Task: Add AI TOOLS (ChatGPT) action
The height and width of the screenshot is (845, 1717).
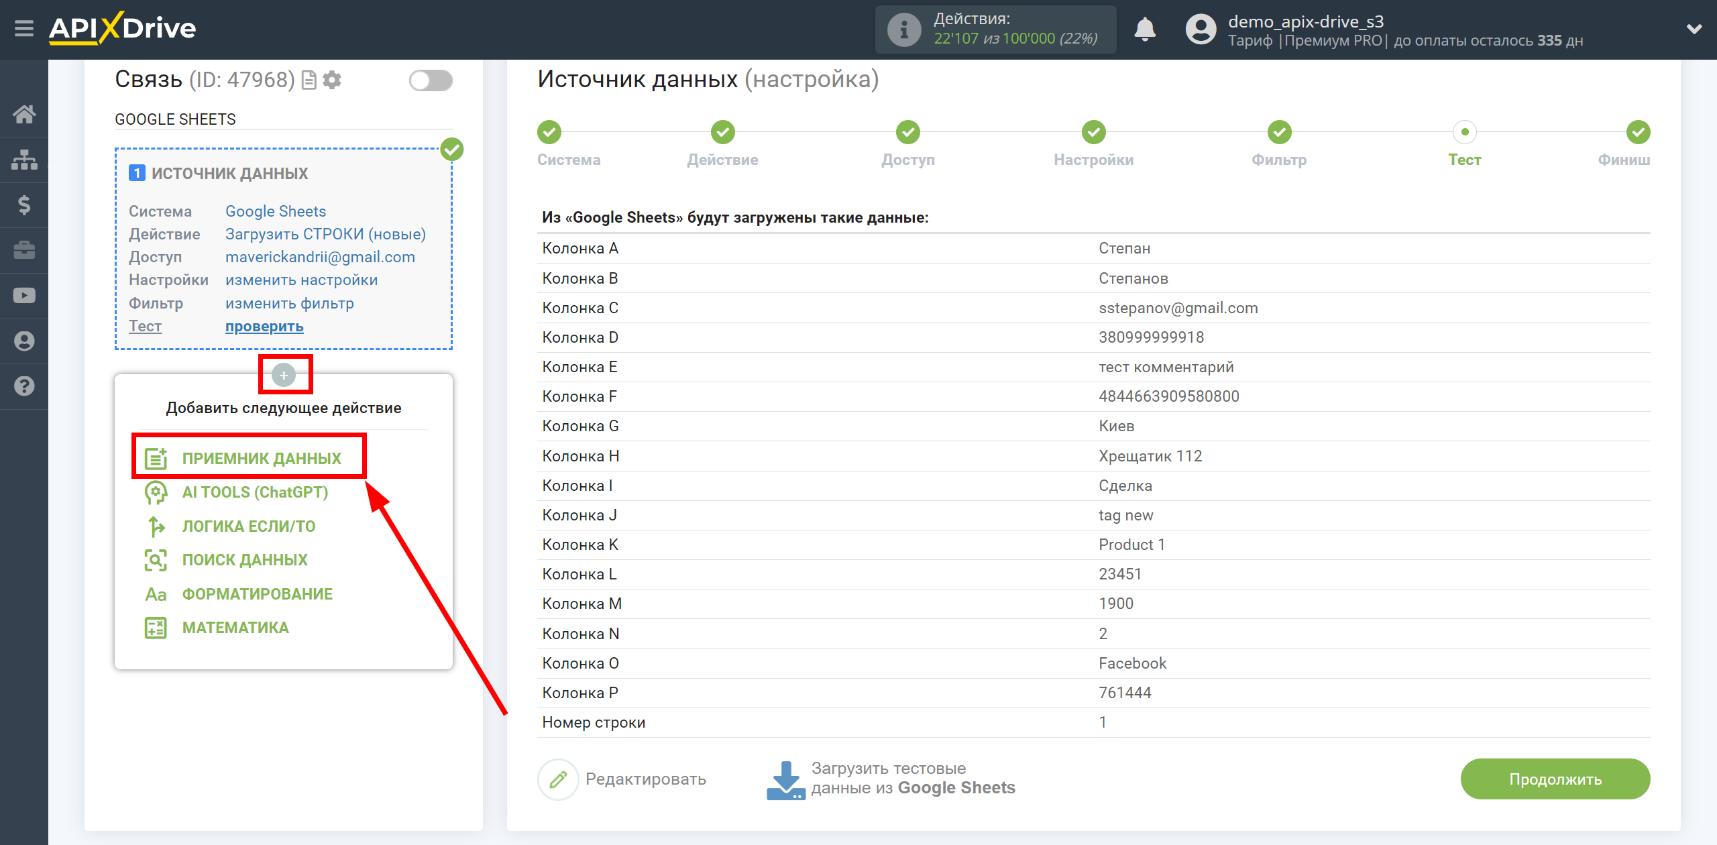Action: pos(255,492)
